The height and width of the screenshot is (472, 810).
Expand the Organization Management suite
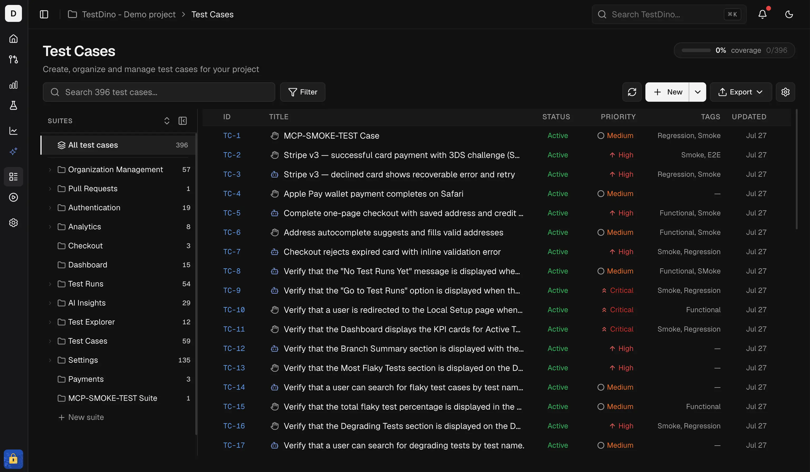(x=50, y=170)
